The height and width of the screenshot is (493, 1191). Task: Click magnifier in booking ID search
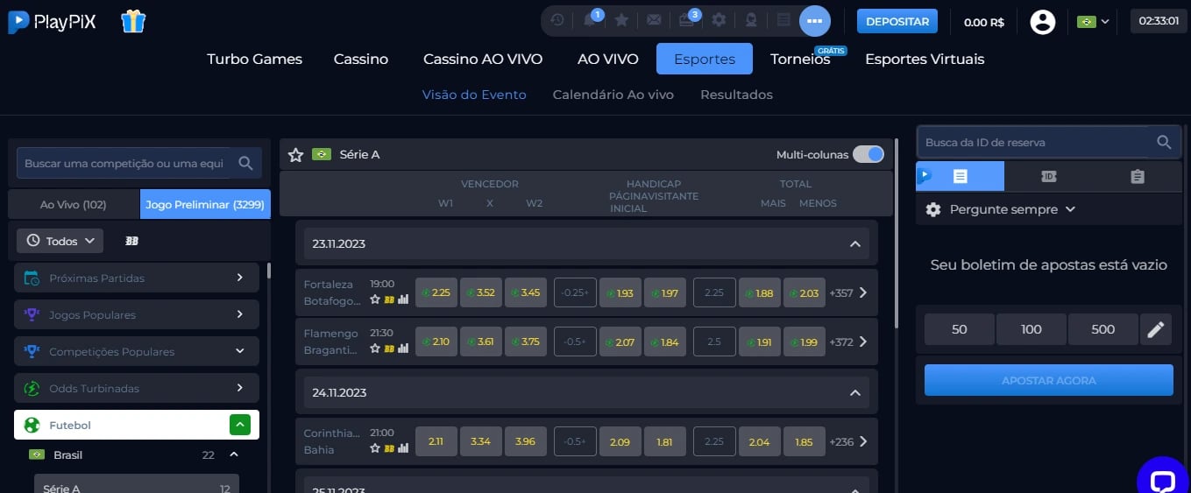1164,142
